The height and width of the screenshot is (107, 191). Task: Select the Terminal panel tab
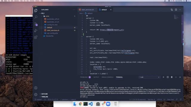(x=119, y=77)
